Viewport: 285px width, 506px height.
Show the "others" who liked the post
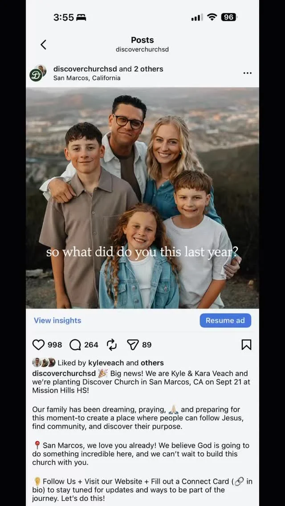point(152,363)
